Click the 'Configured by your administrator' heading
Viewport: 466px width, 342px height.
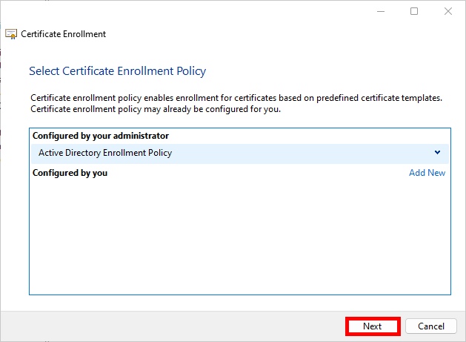point(101,136)
